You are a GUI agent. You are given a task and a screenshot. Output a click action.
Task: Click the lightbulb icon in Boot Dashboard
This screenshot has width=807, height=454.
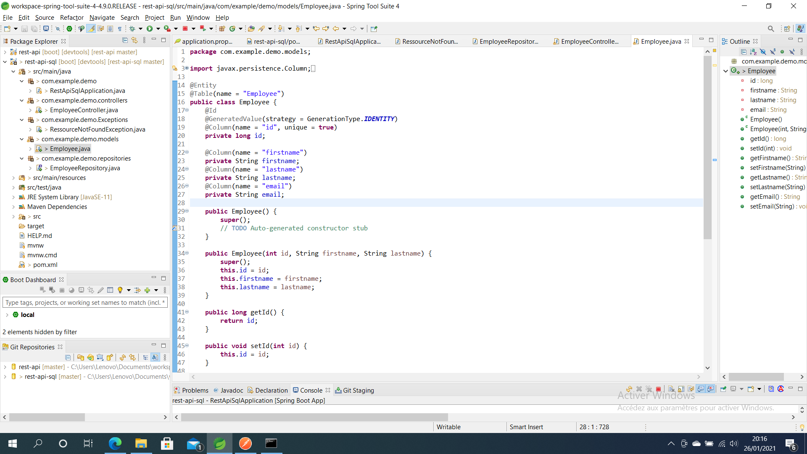click(x=120, y=290)
